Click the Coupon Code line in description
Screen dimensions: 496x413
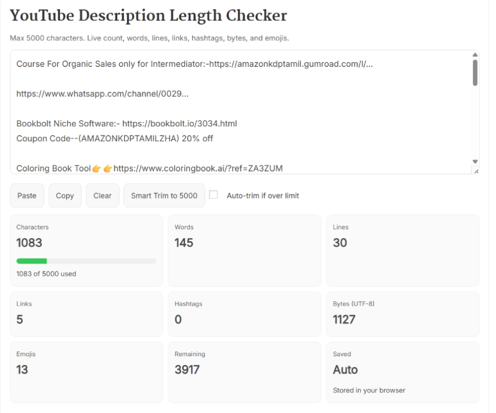(114, 138)
